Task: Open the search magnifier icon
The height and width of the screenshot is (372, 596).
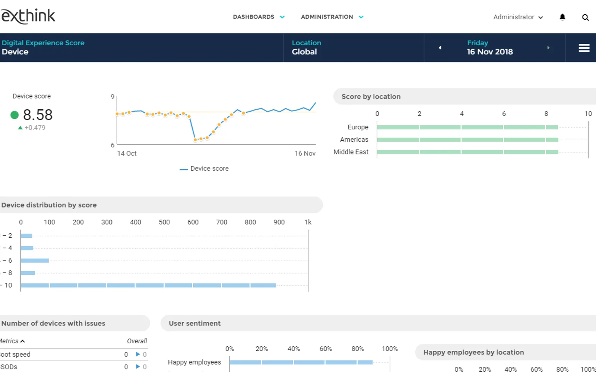Action: tap(585, 17)
